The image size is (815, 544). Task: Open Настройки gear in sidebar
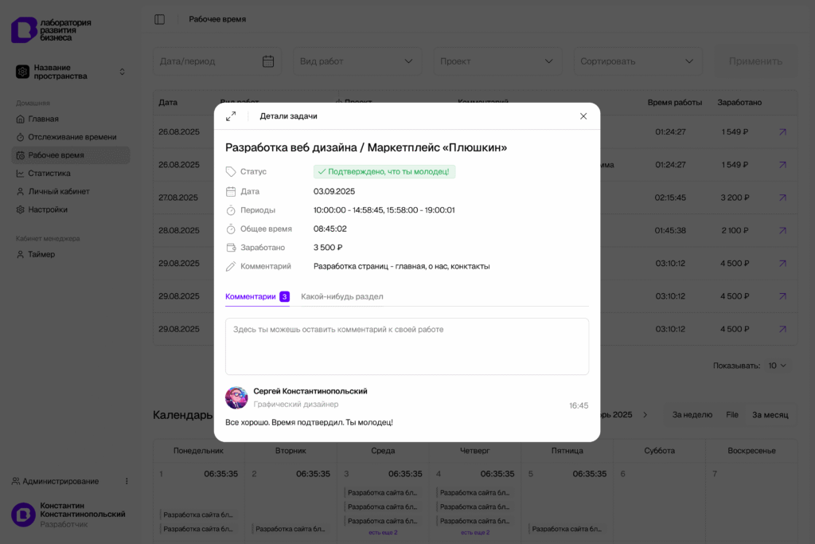pyautogui.click(x=21, y=209)
